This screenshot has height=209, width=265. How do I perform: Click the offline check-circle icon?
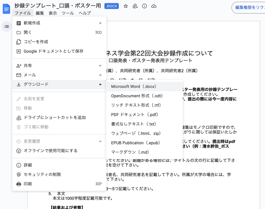pyautogui.click(x=19, y=151)
